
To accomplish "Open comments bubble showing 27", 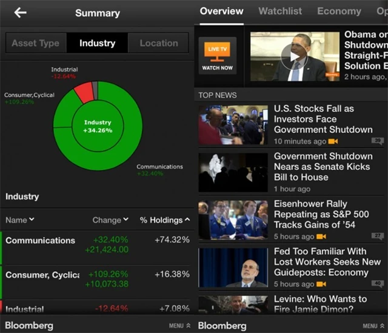I will pyautogui.click(x=378, y=236).
